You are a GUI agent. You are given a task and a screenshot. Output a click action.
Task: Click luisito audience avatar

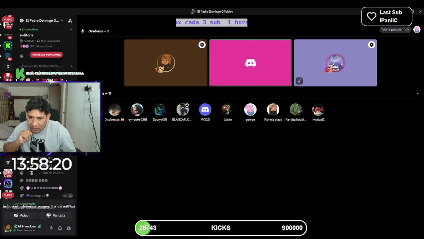228,110
